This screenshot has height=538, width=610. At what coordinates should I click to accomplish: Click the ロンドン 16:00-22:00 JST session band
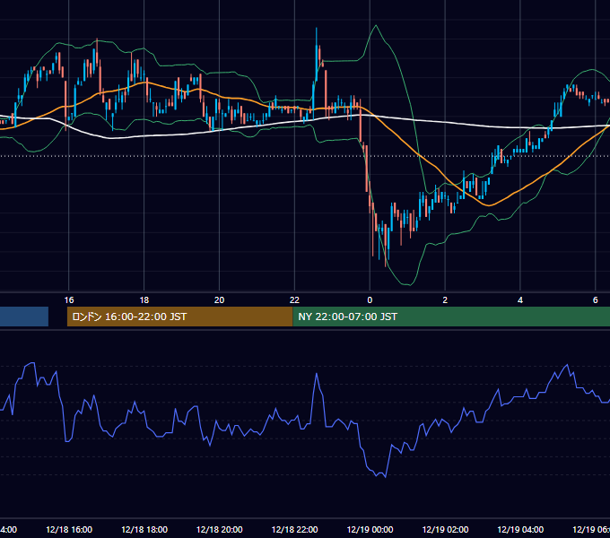[x=179, y=317]
